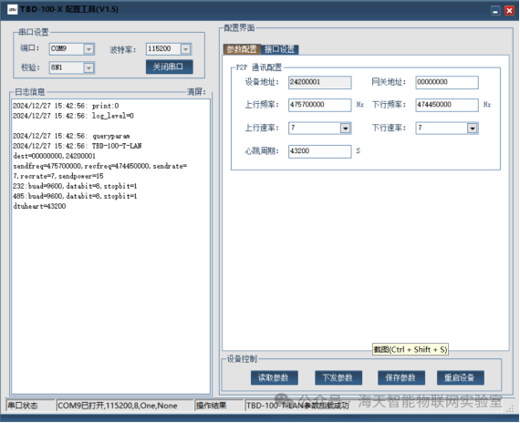This screenshot has width=520, height=423.
Task: Open the 8N1 parity dropdown
Action: [x=88, y=68]
